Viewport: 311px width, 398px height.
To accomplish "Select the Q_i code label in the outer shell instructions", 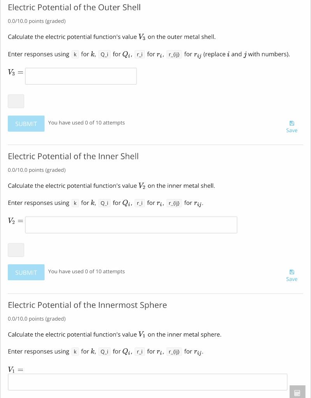I will point(104,54).
